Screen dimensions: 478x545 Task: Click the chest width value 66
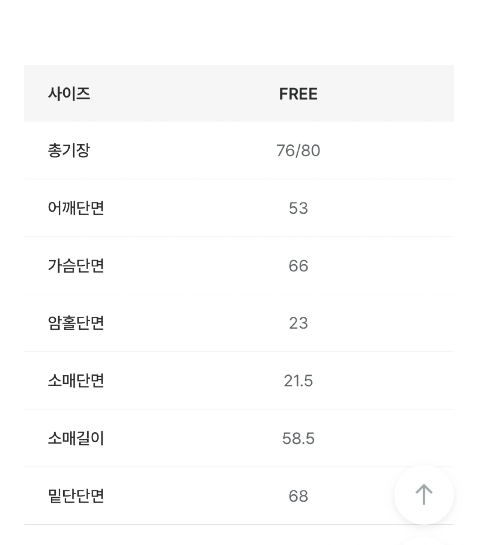pyautogui.click(x=298, y=266)
